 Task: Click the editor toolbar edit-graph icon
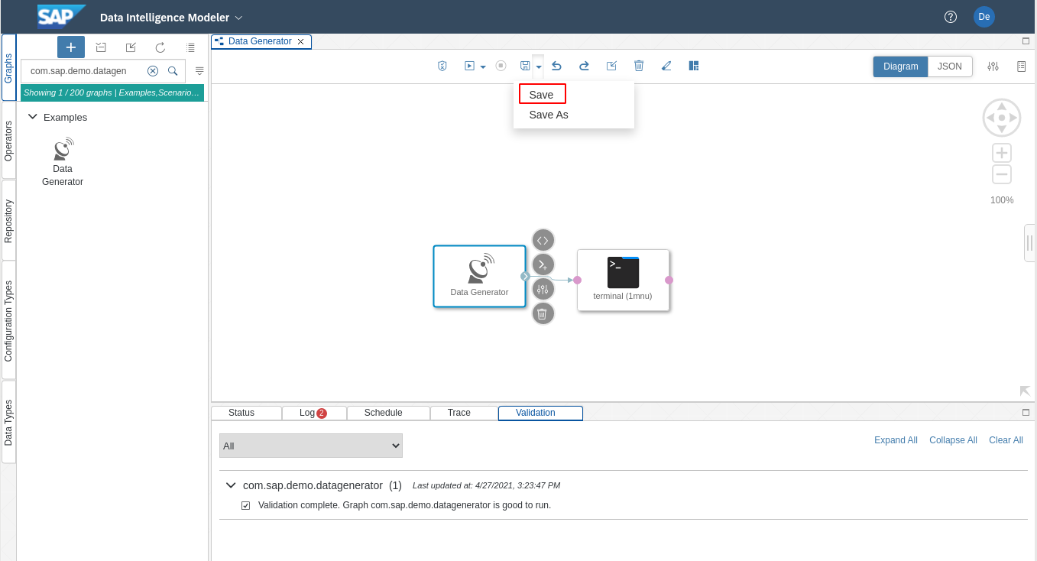pos(611,66)
